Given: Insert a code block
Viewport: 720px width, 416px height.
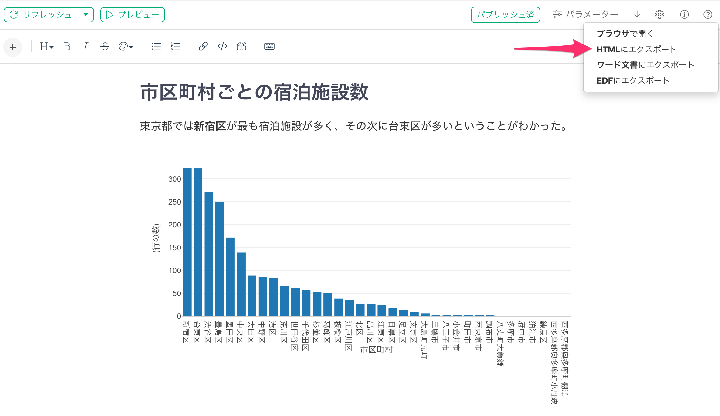Looking at the screenshot, I should (x=222, y=47).
